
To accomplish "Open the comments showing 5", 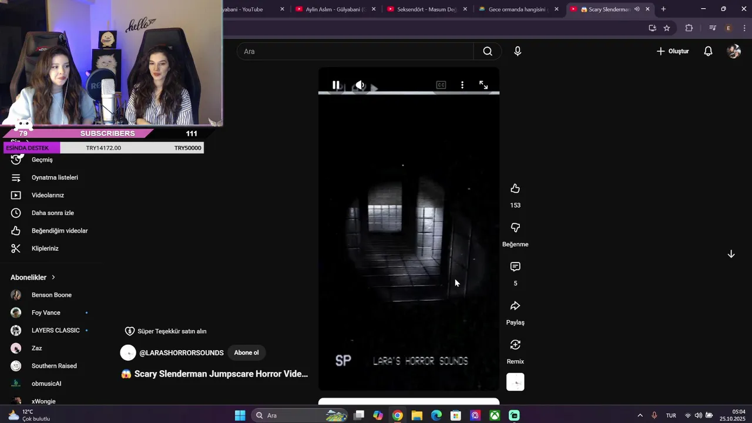I will (x=515, y=267).
